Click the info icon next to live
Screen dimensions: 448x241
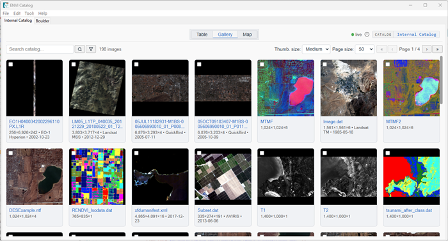click(x=367, y=35)
